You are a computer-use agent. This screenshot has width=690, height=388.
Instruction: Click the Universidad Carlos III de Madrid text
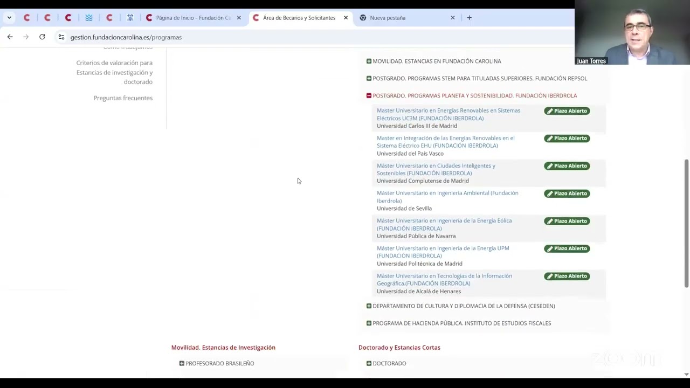click(417, 126)
